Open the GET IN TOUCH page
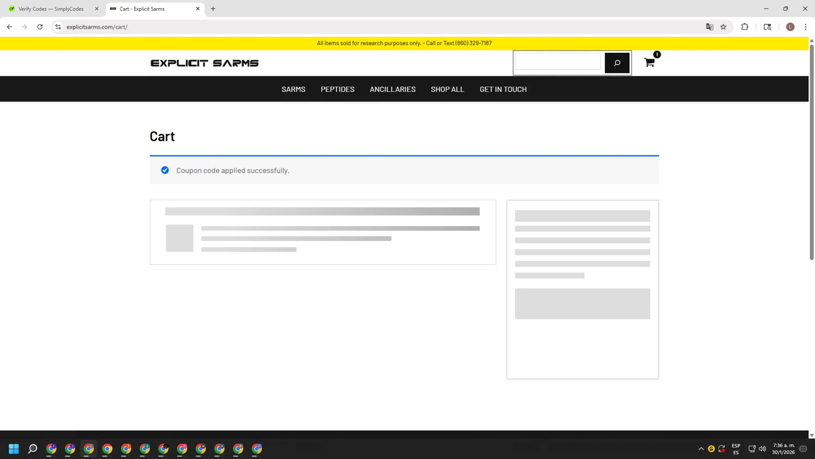This screenshot has width=815, height=459. 503,89
